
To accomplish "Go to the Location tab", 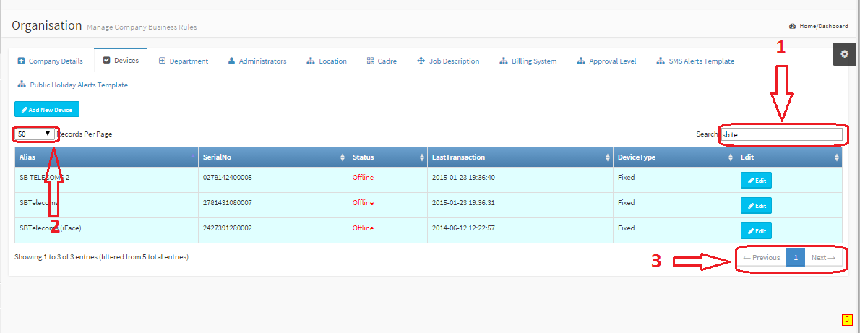I will (x=327, y=61).
